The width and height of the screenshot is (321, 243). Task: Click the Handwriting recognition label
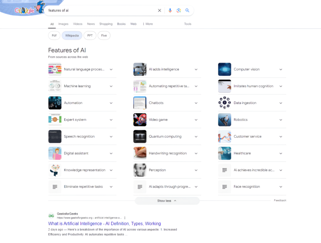[168, 153]
